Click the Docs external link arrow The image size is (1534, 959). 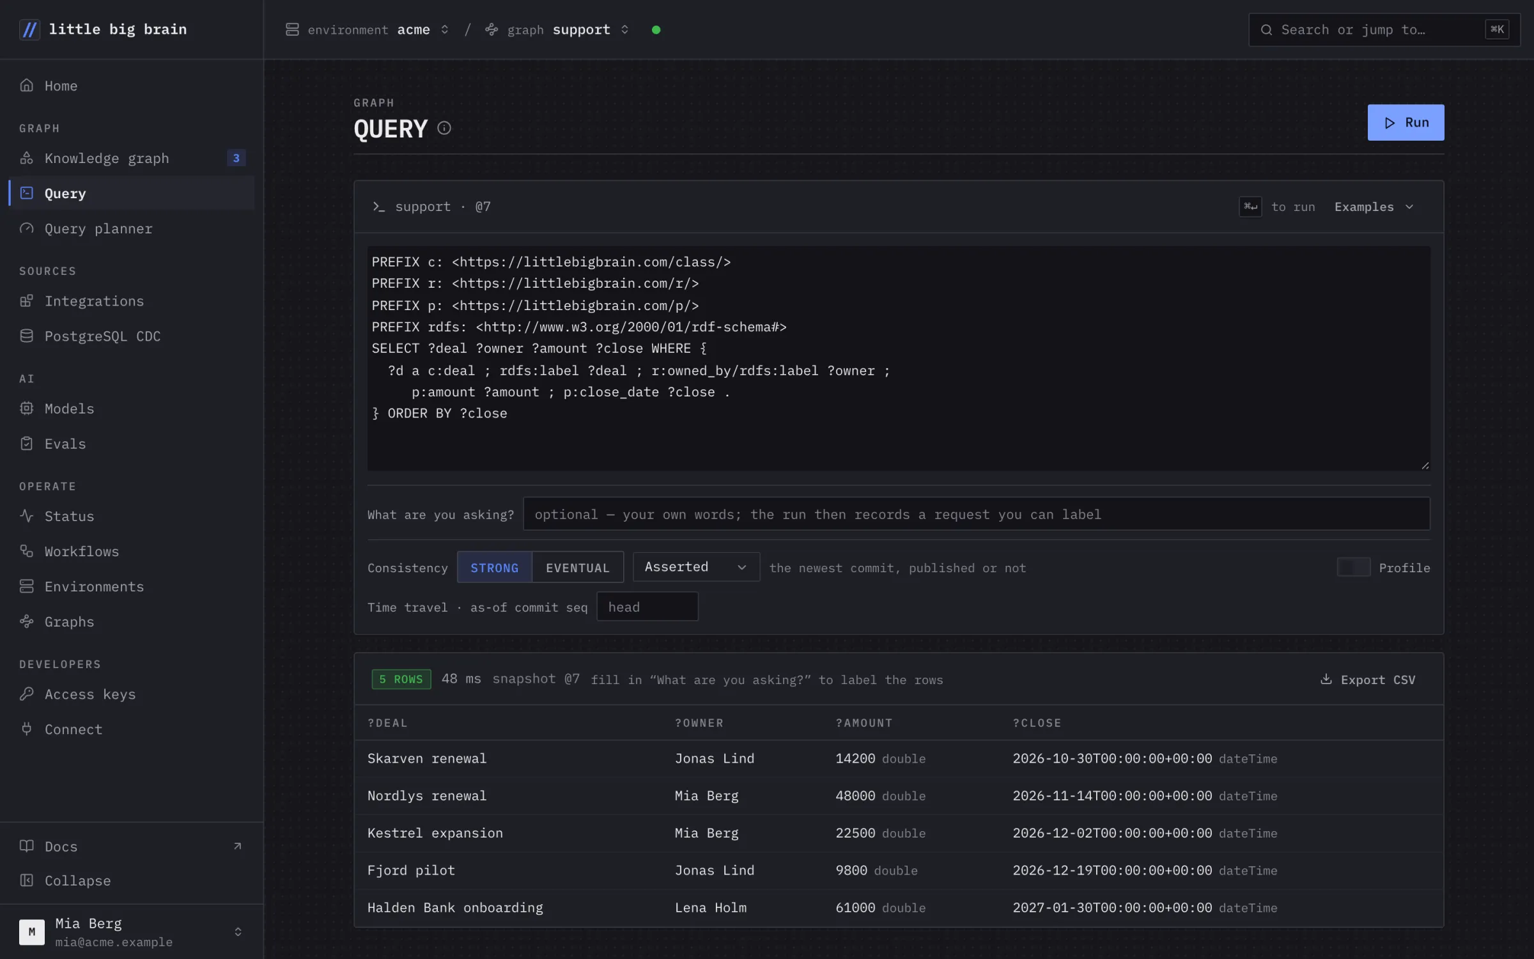pos(238,846)
